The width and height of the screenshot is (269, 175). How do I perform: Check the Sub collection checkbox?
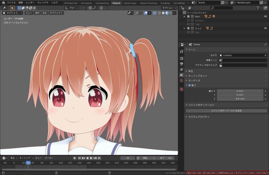click(x=188, y=32)
